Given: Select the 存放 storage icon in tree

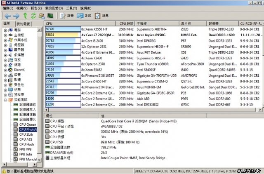Looking at the screenshot, I should tap(10, 60).
